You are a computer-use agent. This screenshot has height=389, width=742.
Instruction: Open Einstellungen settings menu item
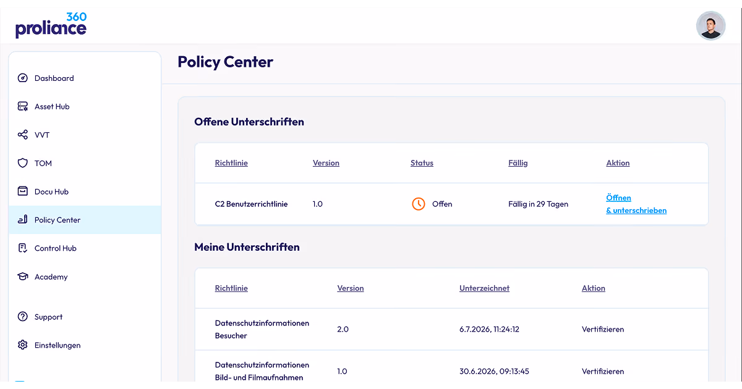(x=85, y=345)
